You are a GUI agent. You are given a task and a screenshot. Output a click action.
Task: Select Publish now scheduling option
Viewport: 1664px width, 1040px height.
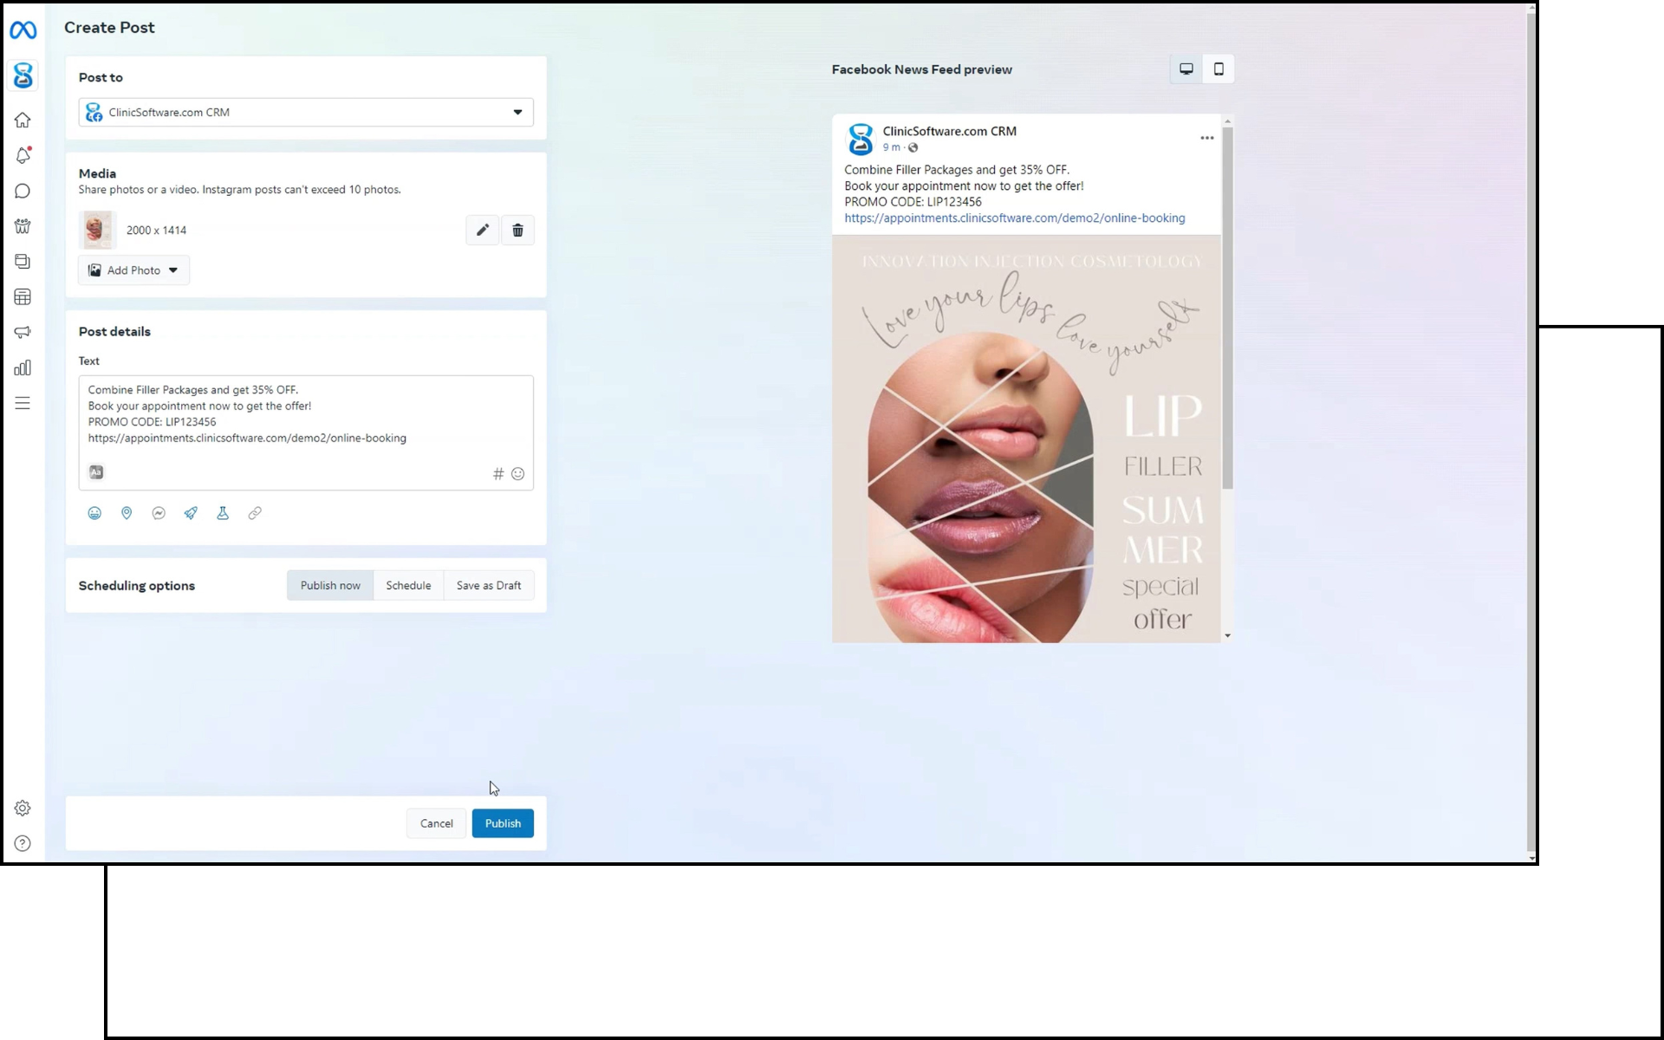pos(330,585)
